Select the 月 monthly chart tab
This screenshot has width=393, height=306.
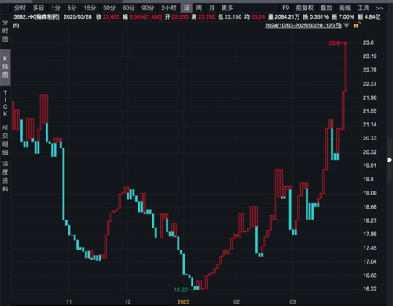point(211,8)
